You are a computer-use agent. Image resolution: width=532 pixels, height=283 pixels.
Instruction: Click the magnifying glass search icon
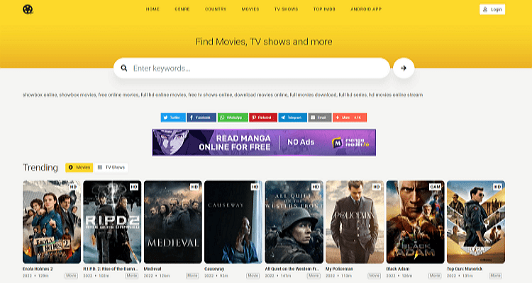[124, 68]
